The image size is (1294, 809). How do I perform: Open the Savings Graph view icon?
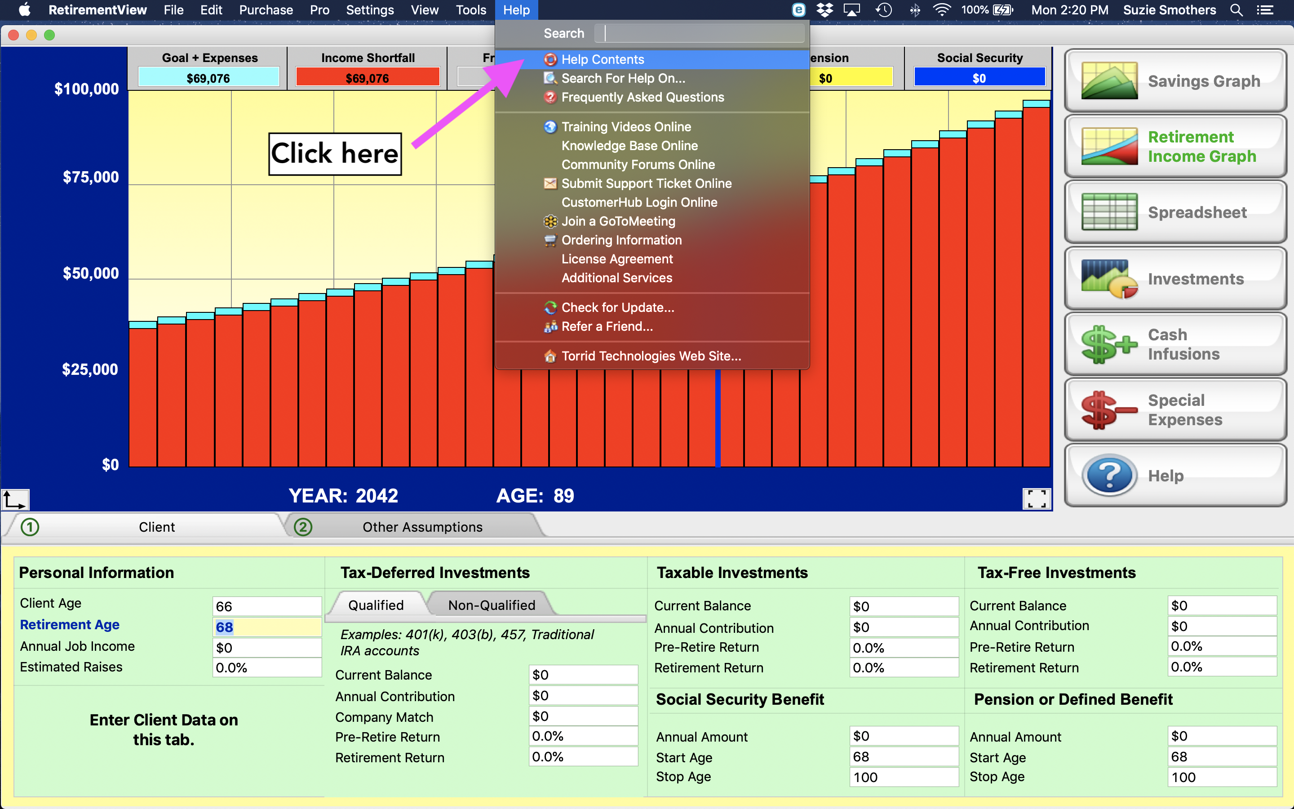(1109, 81)
